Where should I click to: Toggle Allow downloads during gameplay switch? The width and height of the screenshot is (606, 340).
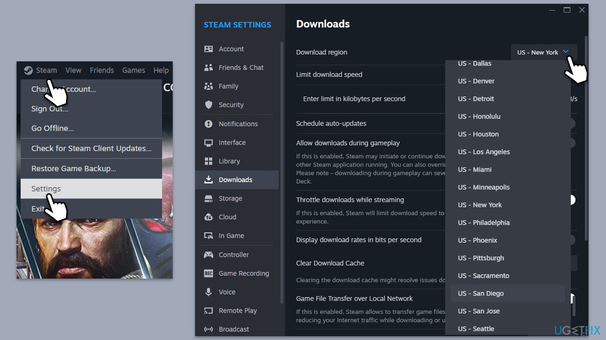point(572,143)
